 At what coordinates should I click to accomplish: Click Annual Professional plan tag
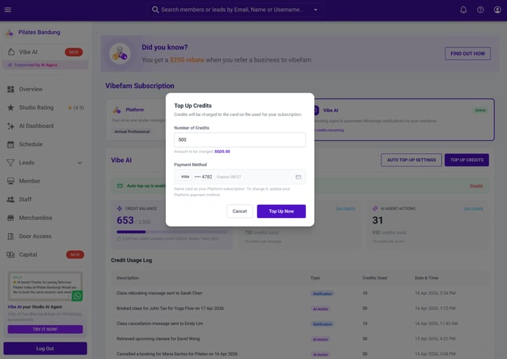coord(132,132)
